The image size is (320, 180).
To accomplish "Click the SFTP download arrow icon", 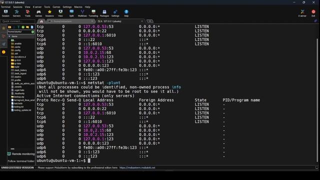I will coord(14,27).
